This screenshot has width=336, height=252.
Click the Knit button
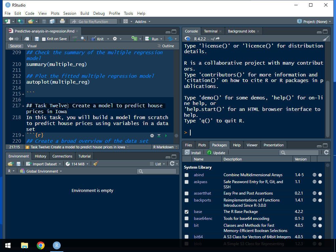[x=100, y=39]
